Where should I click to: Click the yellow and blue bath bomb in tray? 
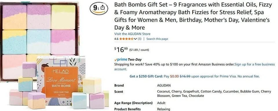coord(14,42)
